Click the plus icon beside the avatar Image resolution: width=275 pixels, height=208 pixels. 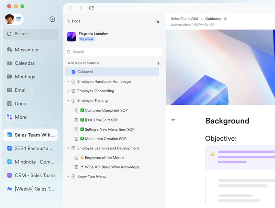[52, 19]
